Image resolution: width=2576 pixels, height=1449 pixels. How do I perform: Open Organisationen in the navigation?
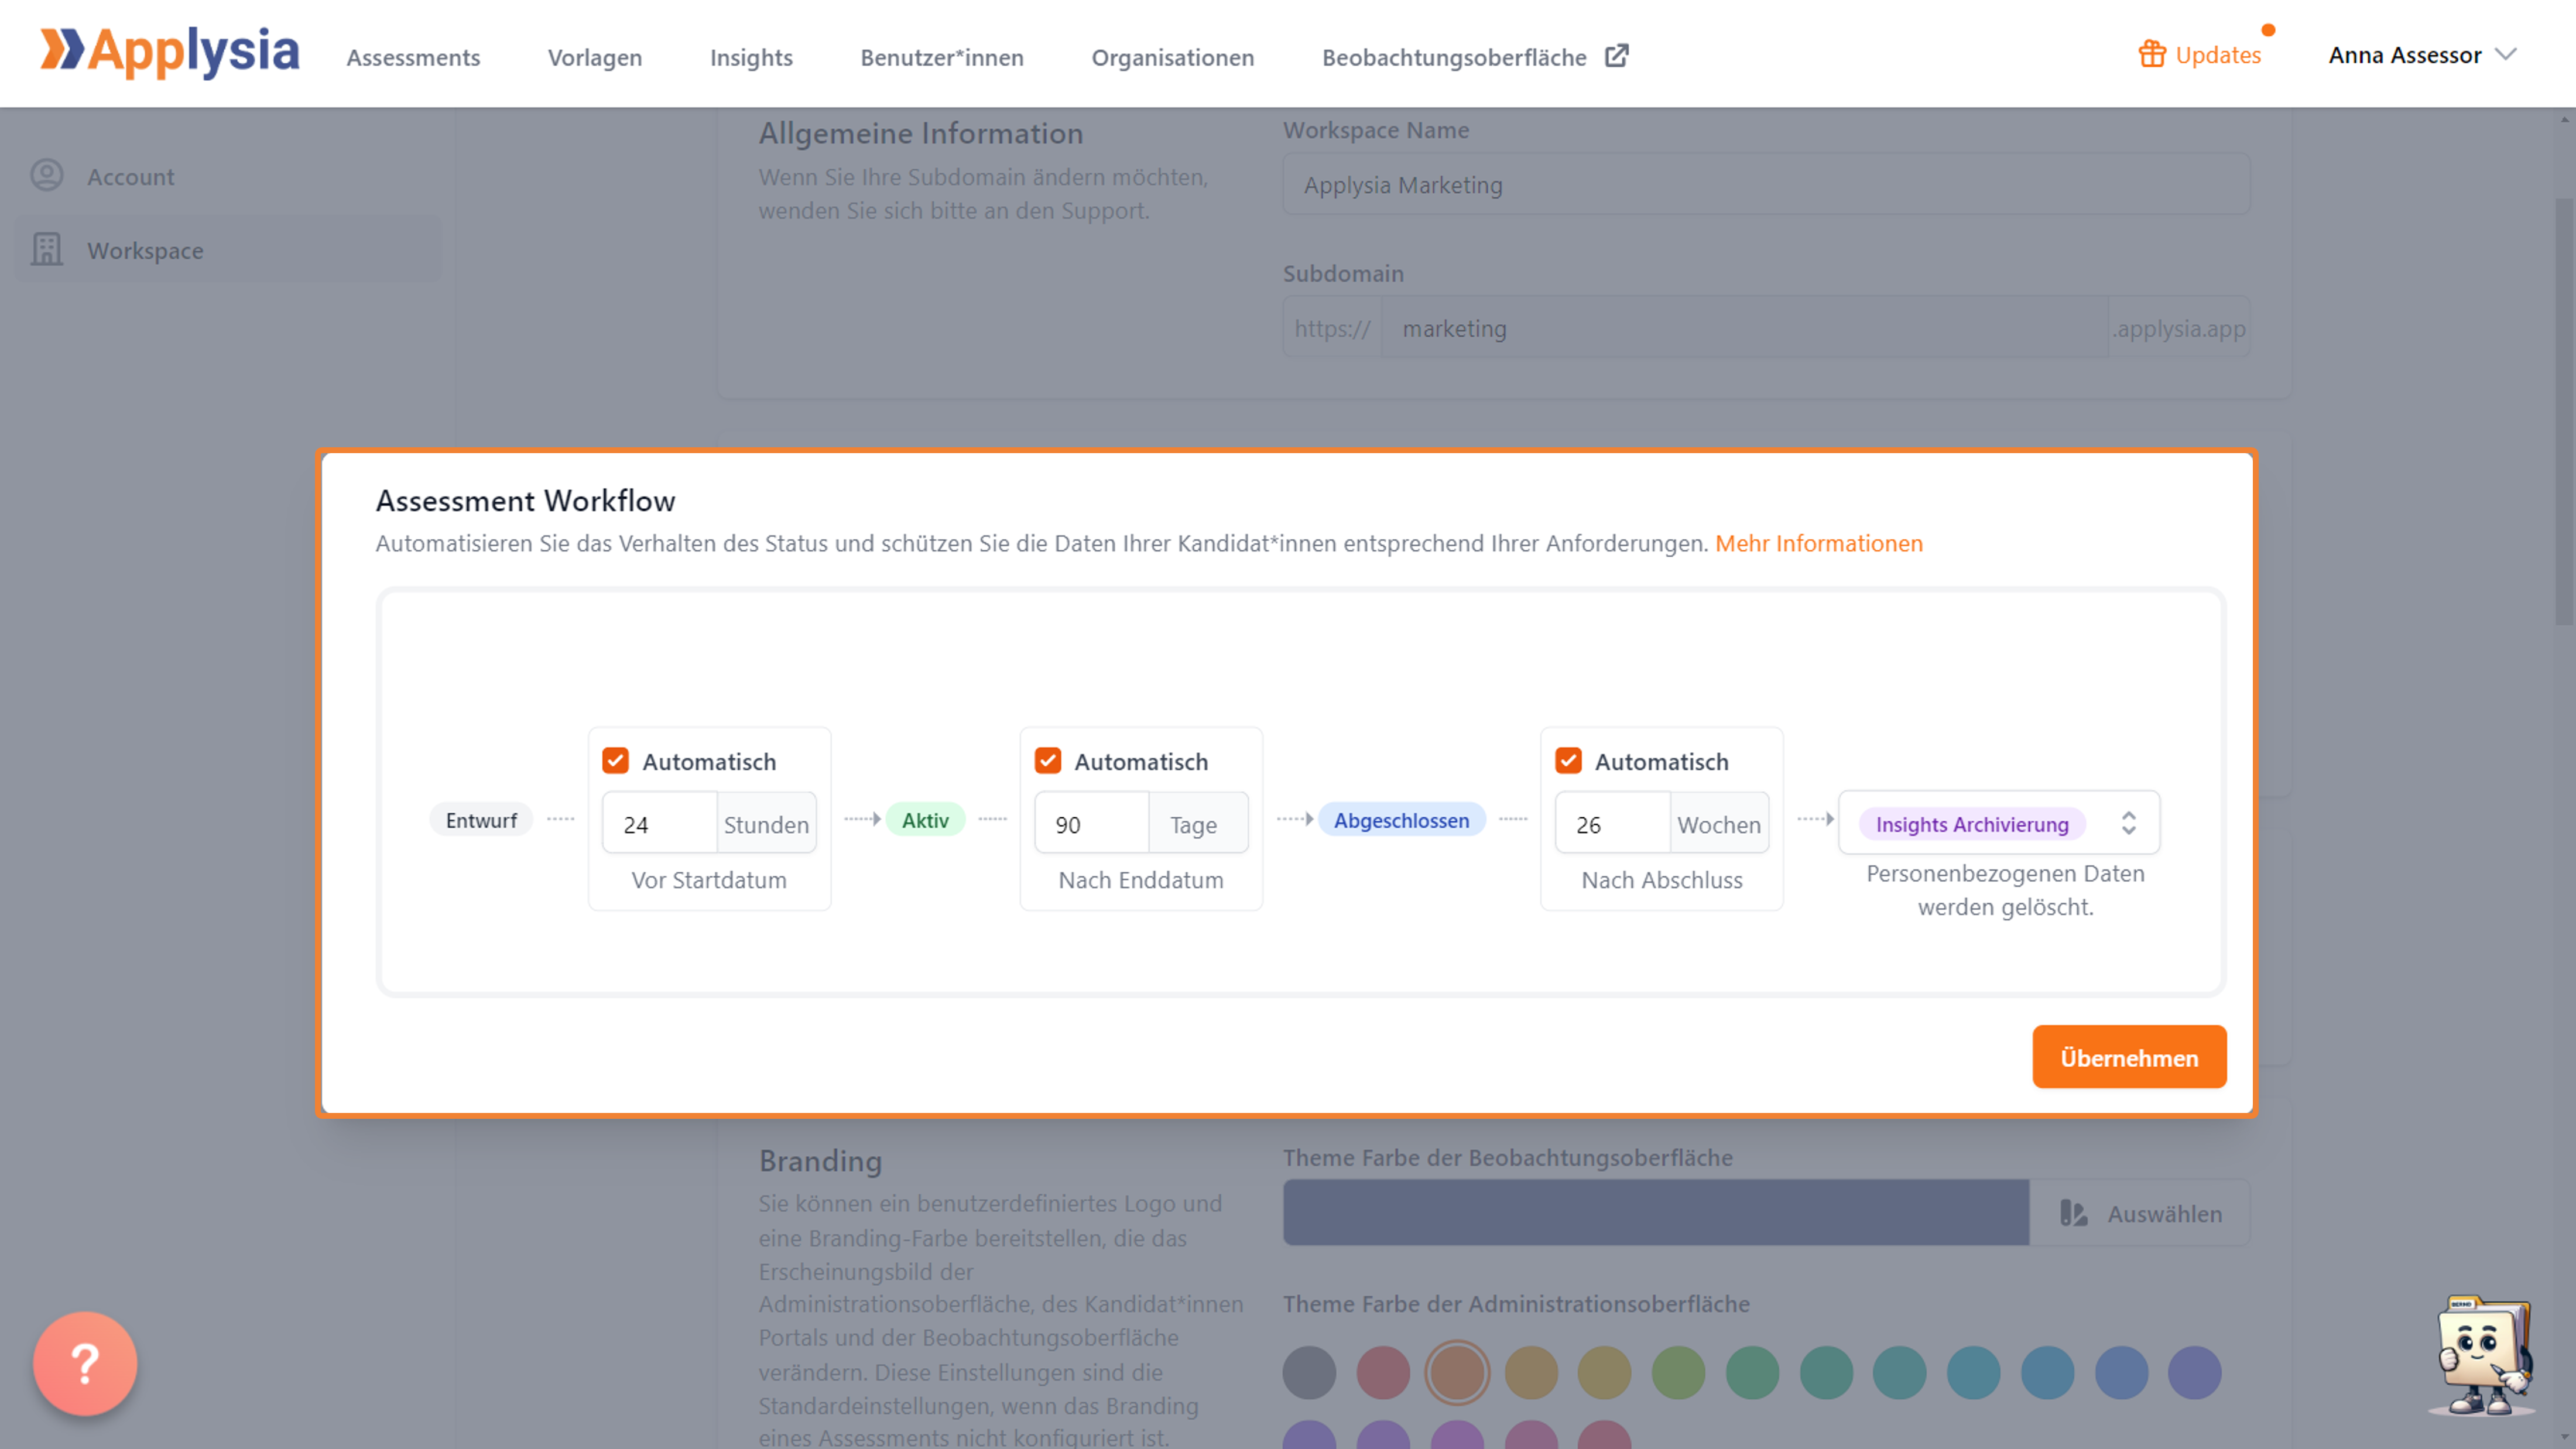(x=1172, y=57)
